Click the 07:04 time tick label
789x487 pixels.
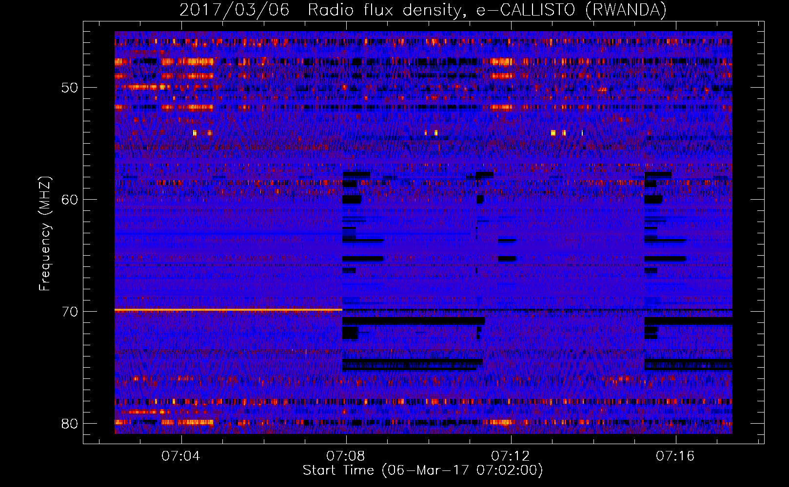coord(180,456)
